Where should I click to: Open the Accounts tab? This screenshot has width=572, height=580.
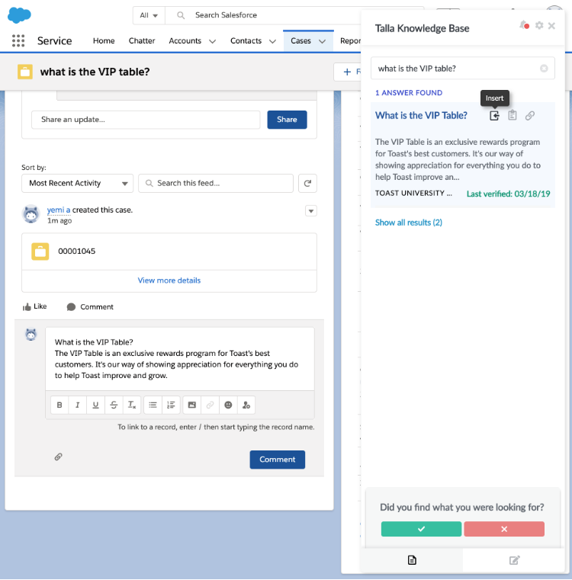click(x=185, y=40)
